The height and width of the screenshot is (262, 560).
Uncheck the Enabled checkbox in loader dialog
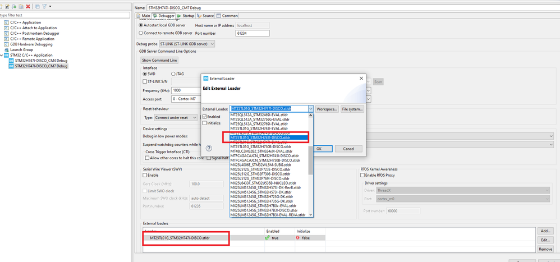coord(205,117)
